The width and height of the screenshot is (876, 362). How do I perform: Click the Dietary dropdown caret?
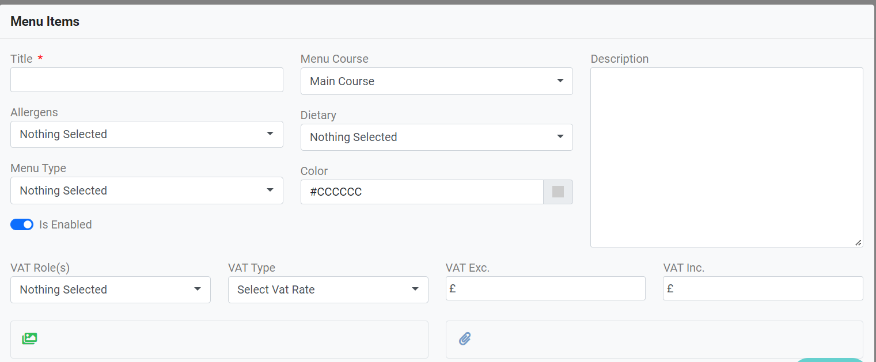tap(560, 136)
